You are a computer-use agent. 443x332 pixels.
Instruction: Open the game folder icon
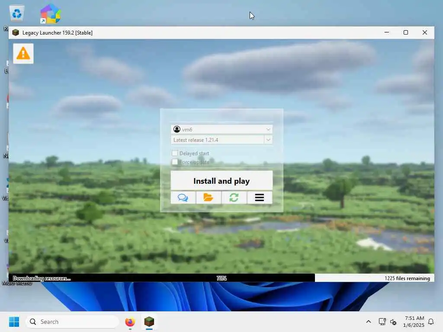pos(209,197)
